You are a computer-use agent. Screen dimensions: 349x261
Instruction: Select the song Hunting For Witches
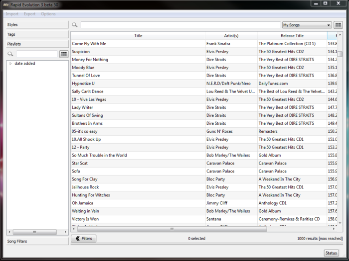coord(138,195)
